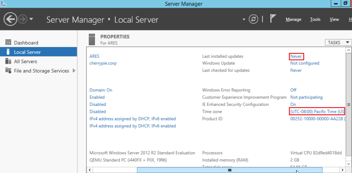Click the back navigation arrow
This screenshot has height=173, width=352.
pos(10,19)
